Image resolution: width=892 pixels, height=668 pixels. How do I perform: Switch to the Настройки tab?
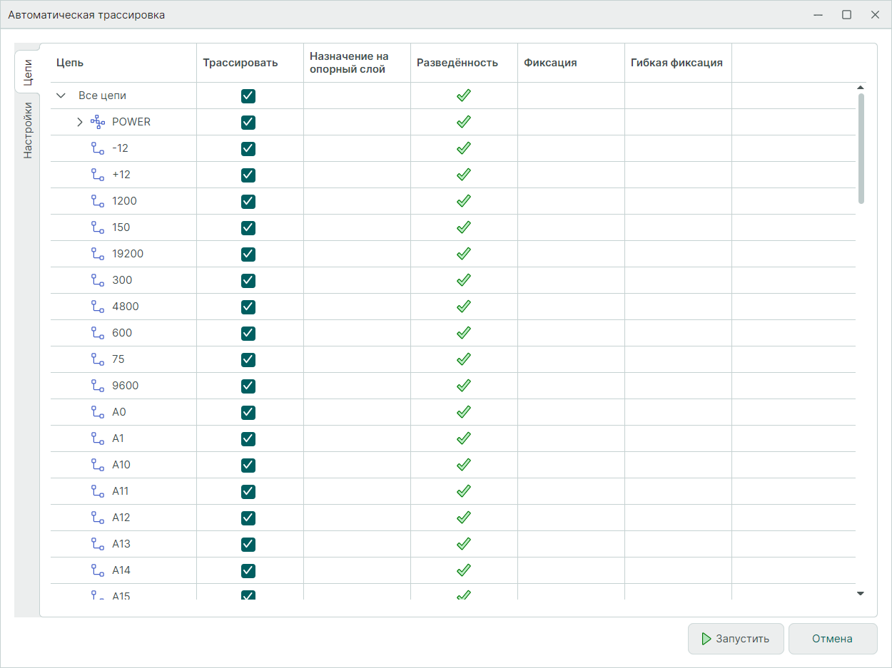[x=27, y=130]
